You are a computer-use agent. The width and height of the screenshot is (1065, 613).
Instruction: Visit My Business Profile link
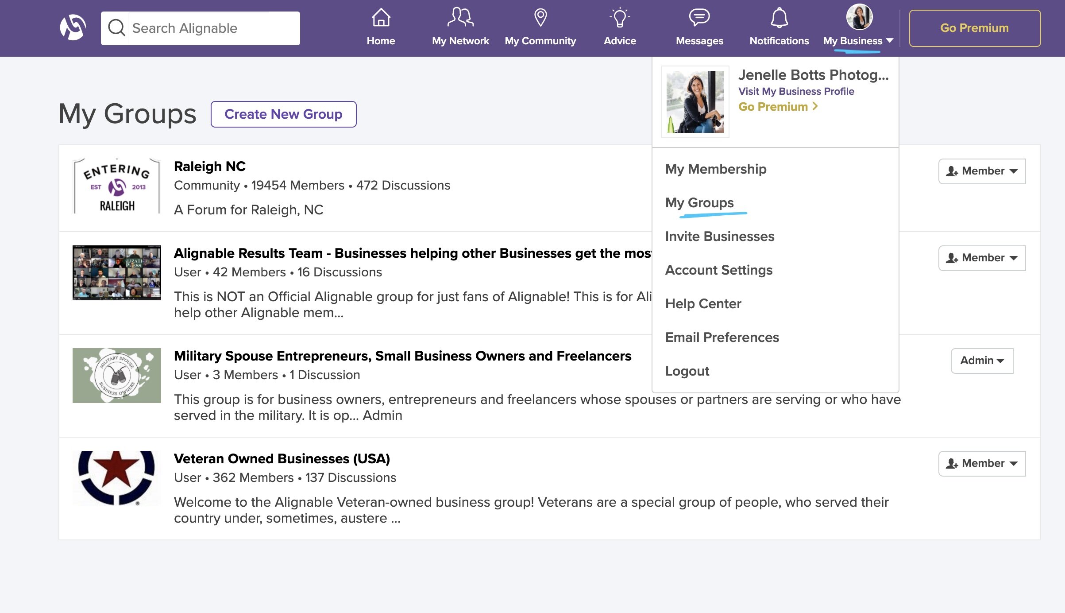click(x=796, y=91)
